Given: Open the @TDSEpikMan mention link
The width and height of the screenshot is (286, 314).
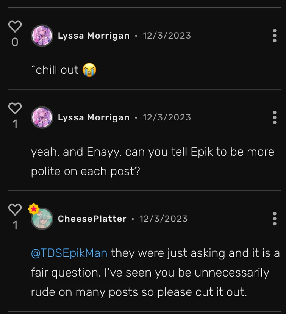Looking at the screenshot, I should 69,253.
